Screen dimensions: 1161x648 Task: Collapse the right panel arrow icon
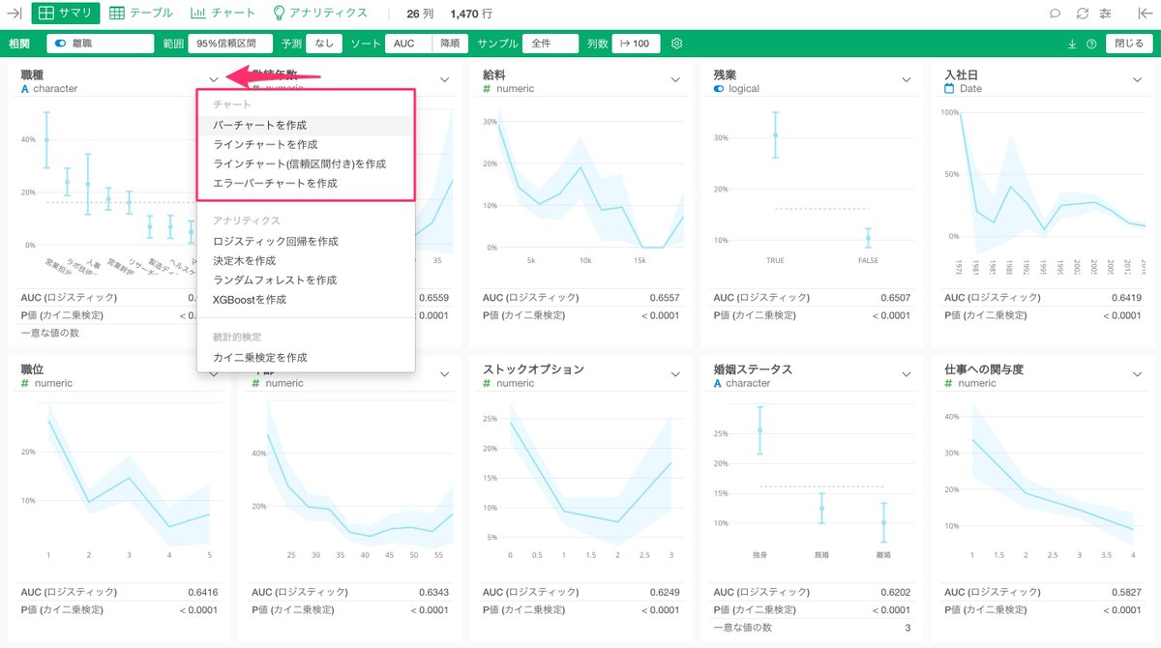tap(1145, 14)
